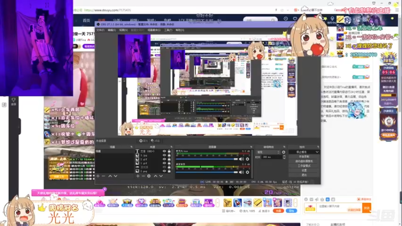Screen dimensions: 402x226
Task: Click the source Properties button above docks
Action: point(144,141)
